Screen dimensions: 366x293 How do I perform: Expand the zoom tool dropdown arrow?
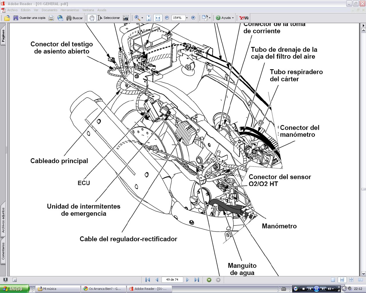pyautogui.click(x=142, y=18)
